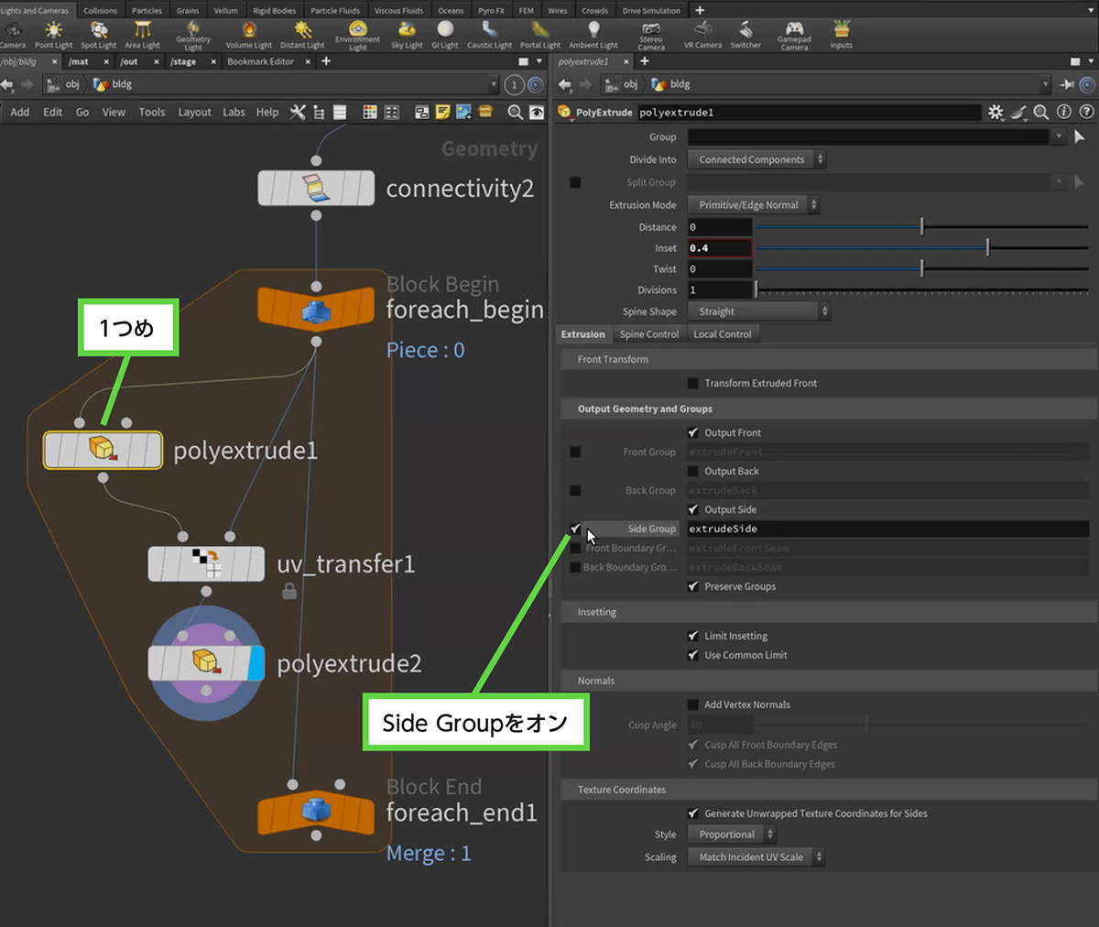Click the Inset slider handle
The width and height of the screenshot is (1099, 927).
[x=987, y=248]
